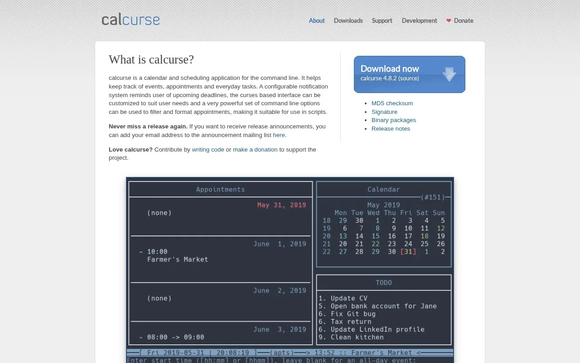The height and width of the screenshot is (363, 580).
Task: Click the 'June 3, 2019' date text
Action: click(280, 329)
